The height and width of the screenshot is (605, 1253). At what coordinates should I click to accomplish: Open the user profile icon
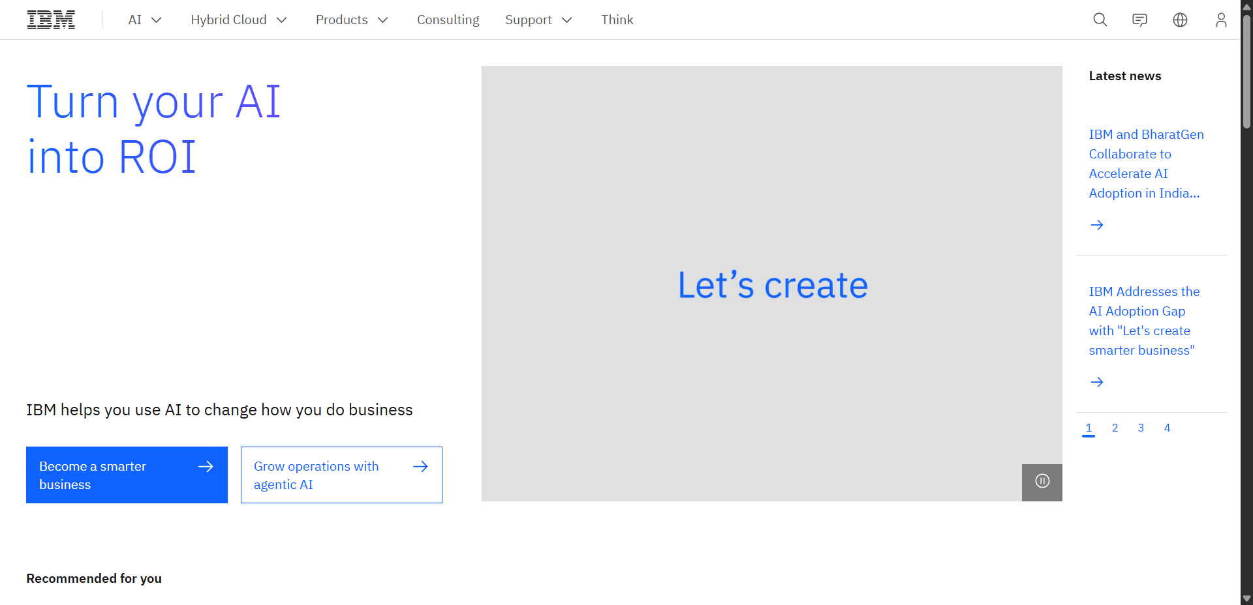coord(1221,20)
